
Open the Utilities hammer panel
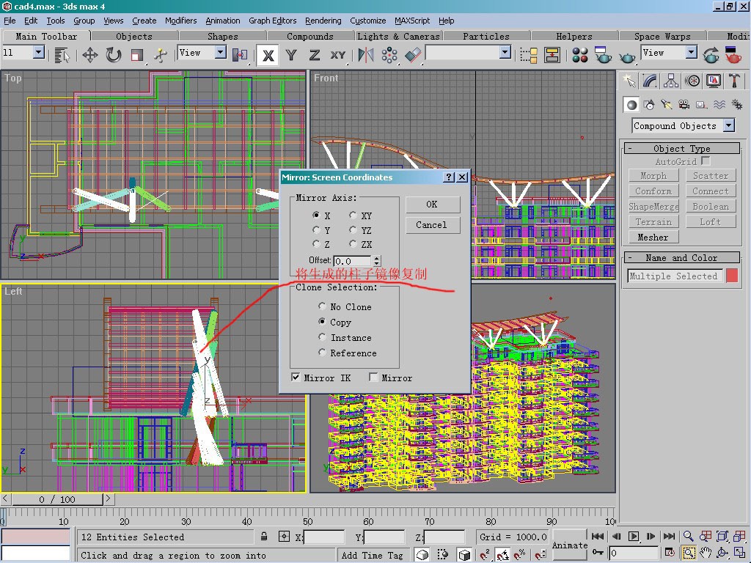735,81
